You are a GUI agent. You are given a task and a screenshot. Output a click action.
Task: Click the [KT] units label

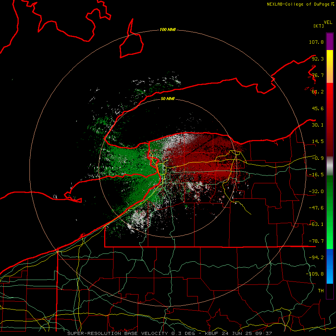(318, 26)
